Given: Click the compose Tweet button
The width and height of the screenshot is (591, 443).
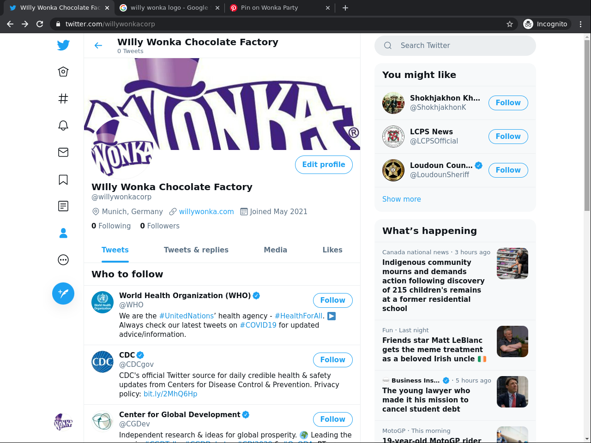Looking at the screenshot, I should (63, 293).
